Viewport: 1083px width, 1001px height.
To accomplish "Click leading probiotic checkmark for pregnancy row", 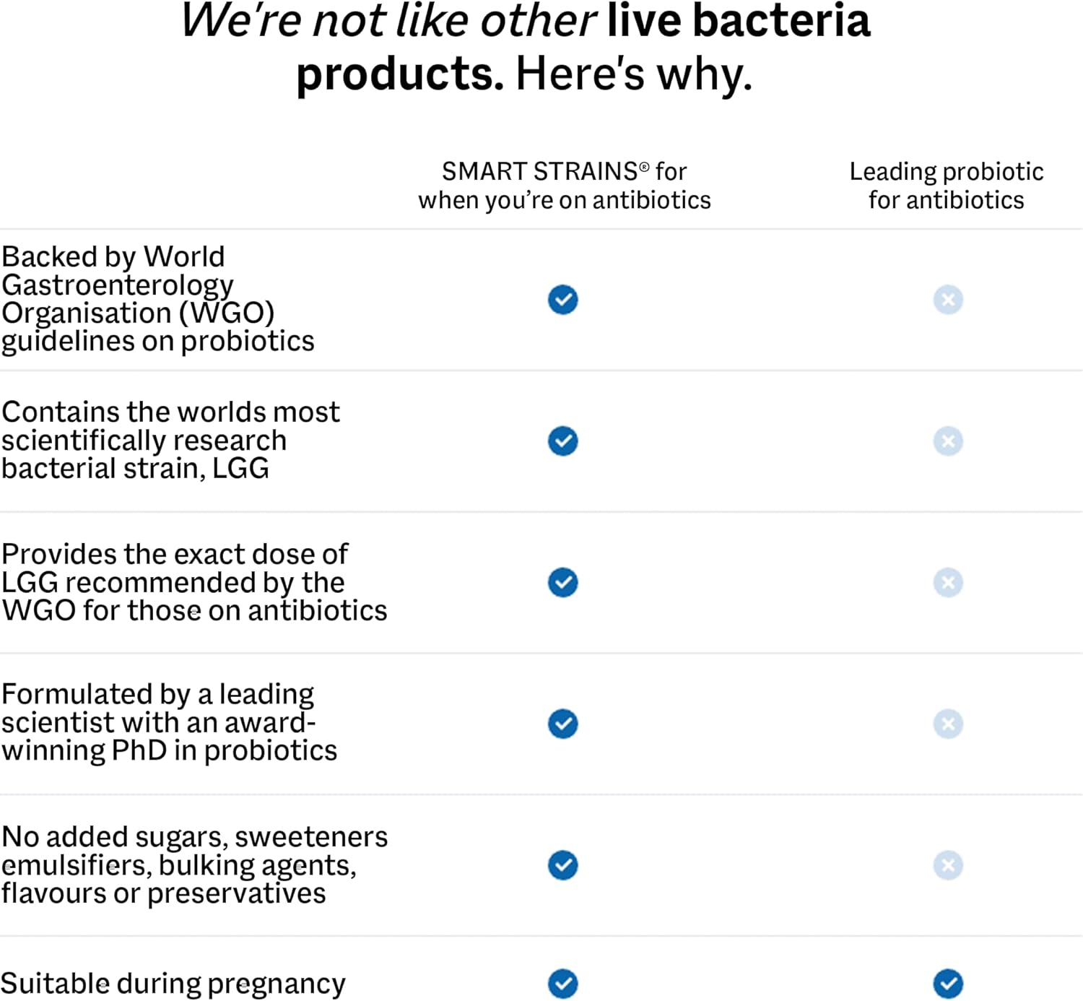I will click(x=948, y=983).
